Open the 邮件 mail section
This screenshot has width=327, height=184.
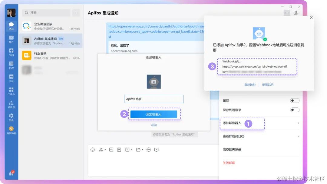[x=11, y=39]
